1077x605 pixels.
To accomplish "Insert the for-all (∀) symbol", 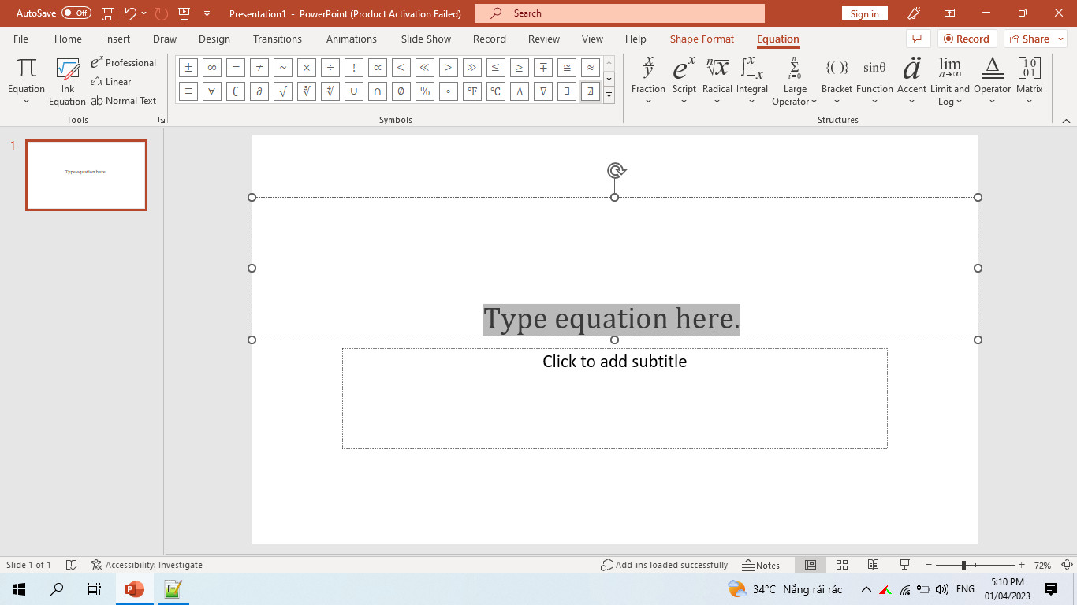I will coord(212,91).
